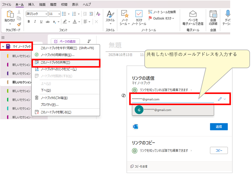Click the clear formatting icon
Image resolution: width=252 pixels, height=174 pixels.
tap(98, 14)
